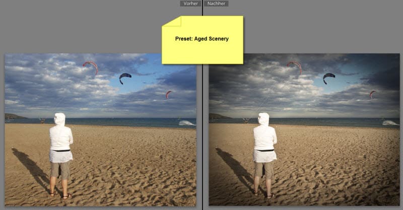This screenshot has height=210, width=403.
Task: Click the vertical before/after divider line
Action: pyautogui.click(x=203, y=126)
